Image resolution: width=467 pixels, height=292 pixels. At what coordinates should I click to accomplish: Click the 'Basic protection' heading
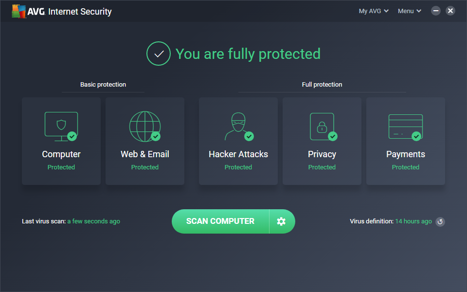(103, 85)
